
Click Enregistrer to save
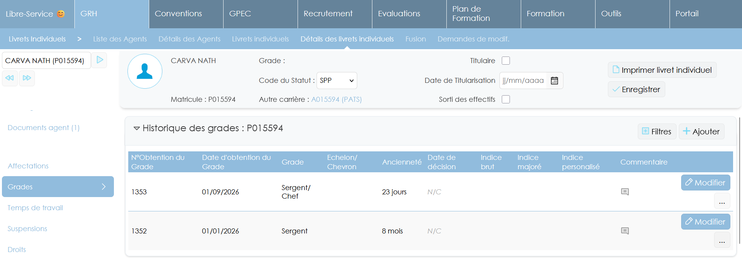pyautogui.click(x=636, y=89)
